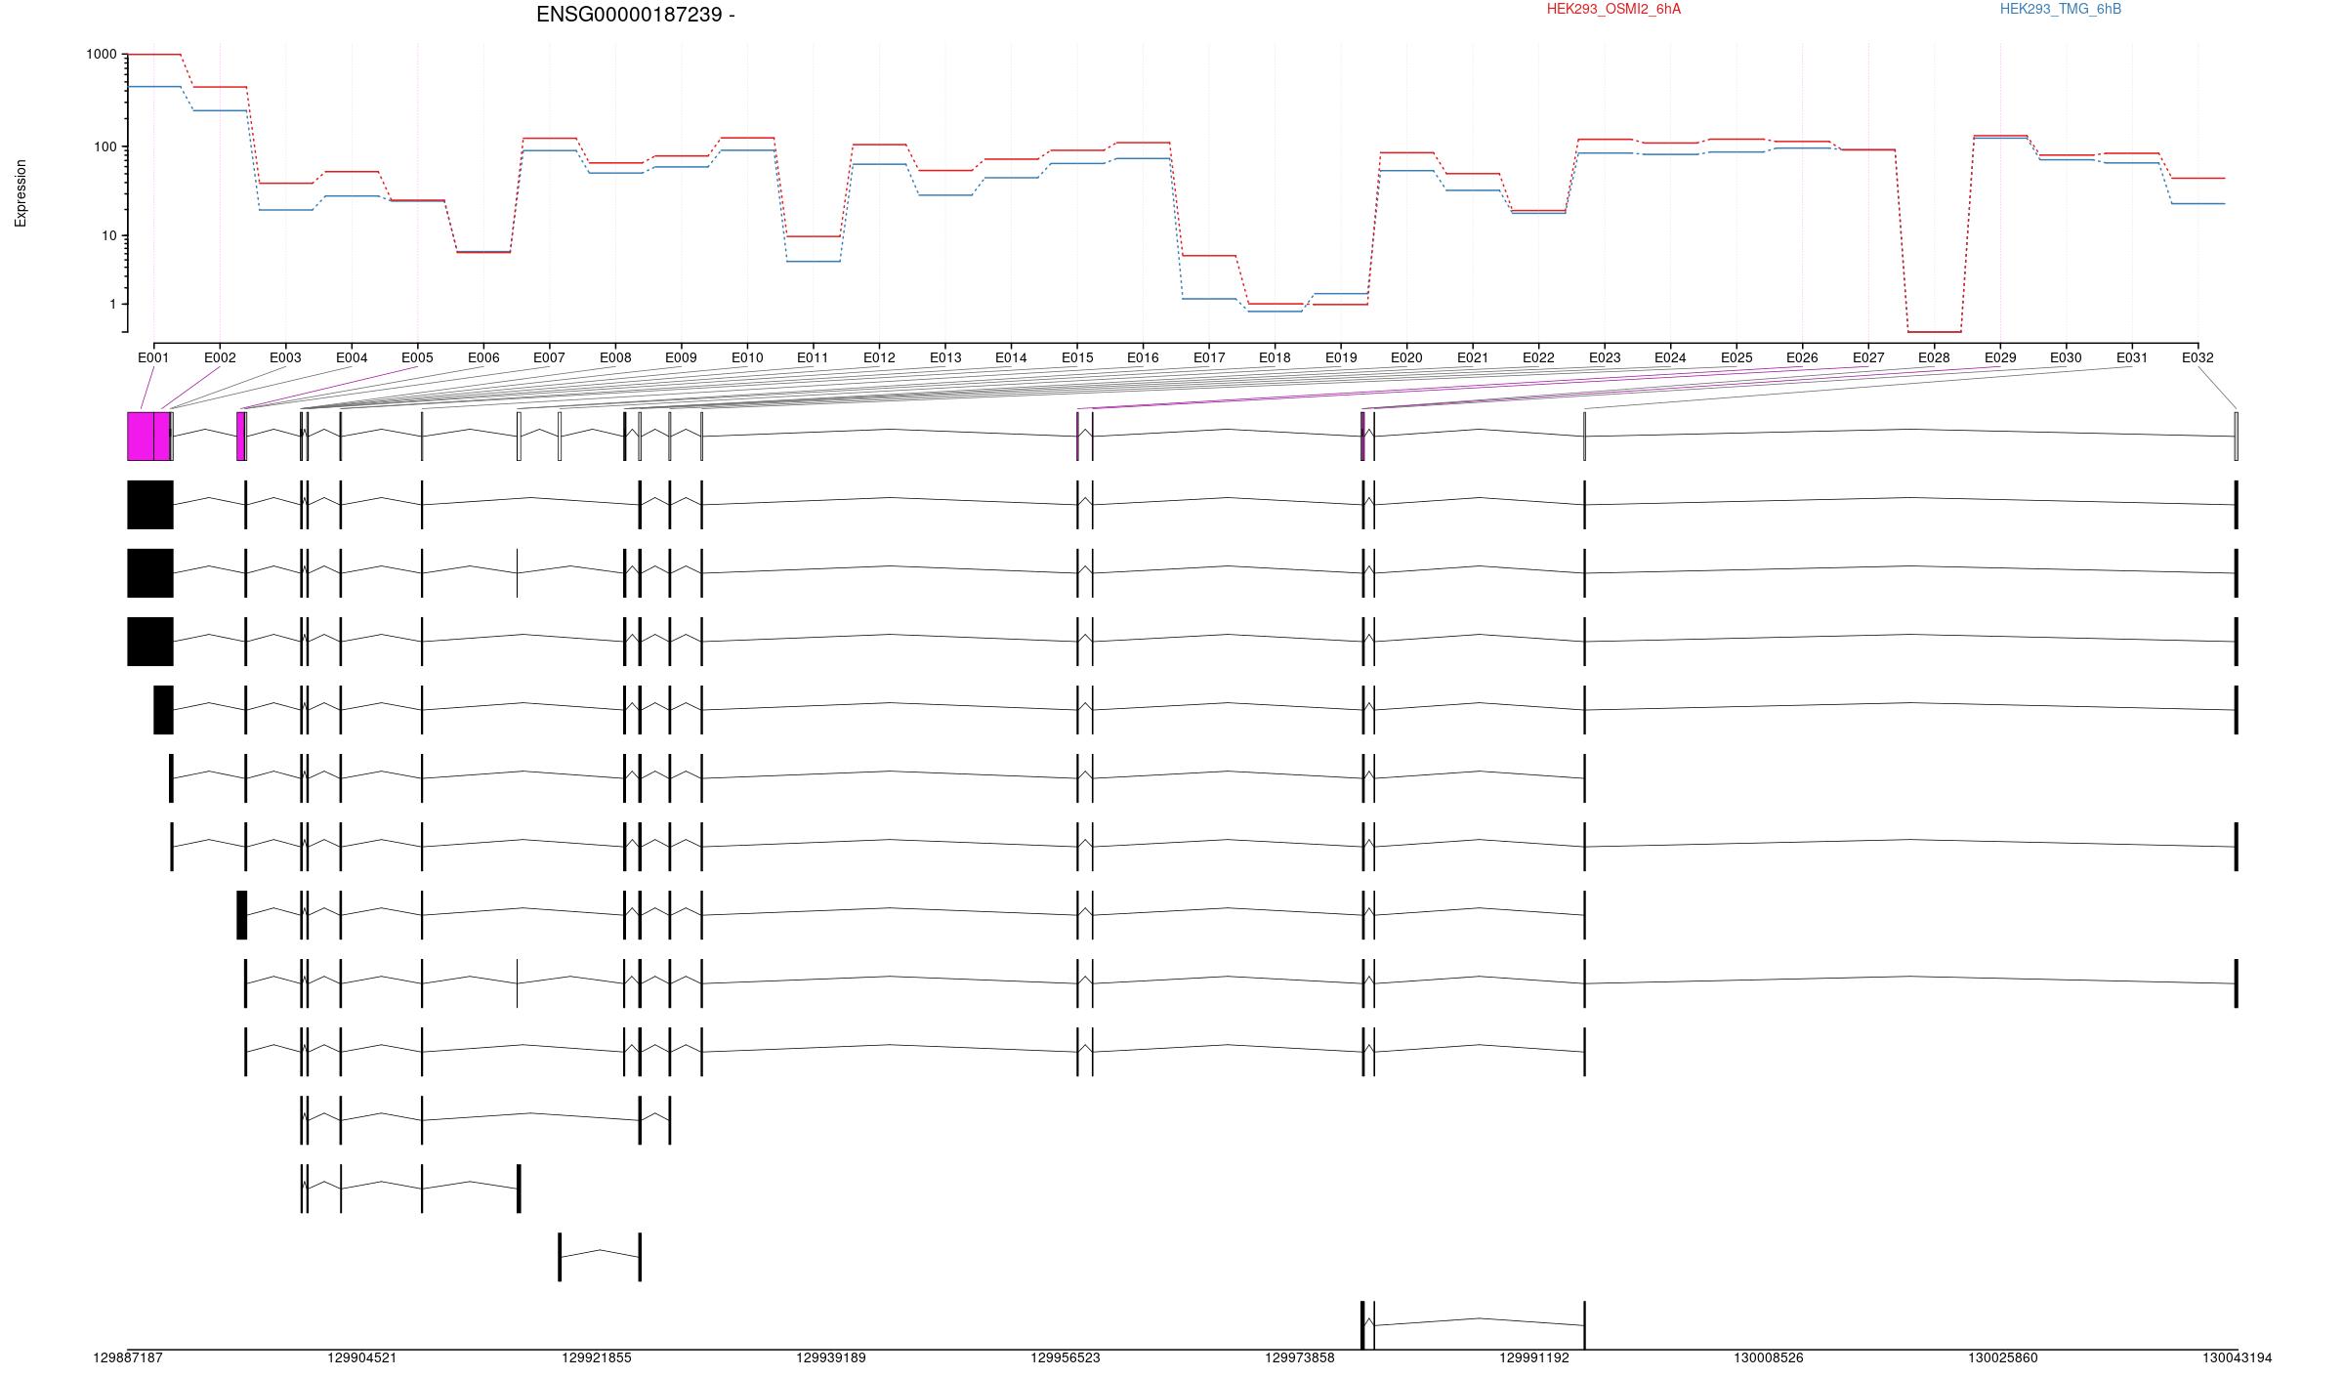Click exon label E008
This screenshot has height=1377, width=2344.
(615, 357)
